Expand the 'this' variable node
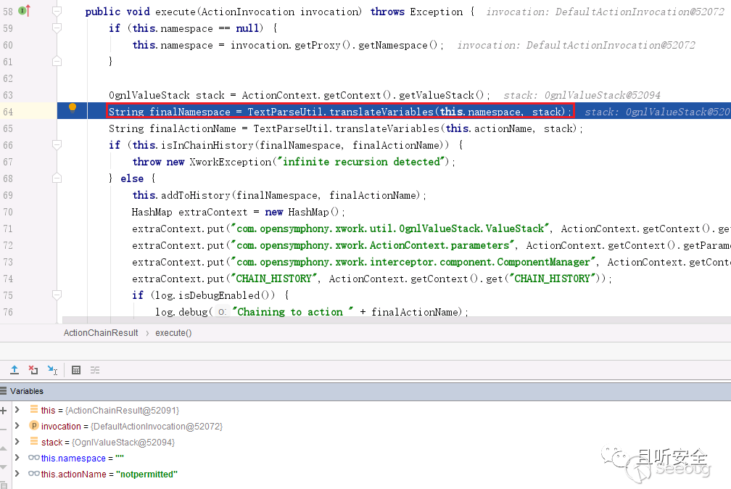The height and width of the screenshot is (489, 731). pyautogui.click(x=17, y=411)
